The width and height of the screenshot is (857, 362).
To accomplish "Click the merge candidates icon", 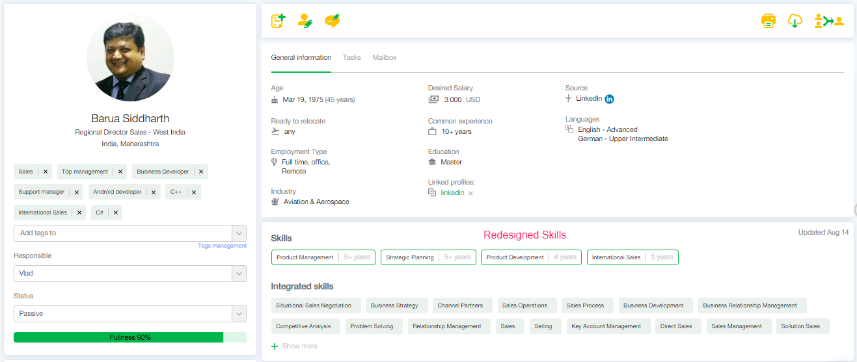I will click(828, 21).
